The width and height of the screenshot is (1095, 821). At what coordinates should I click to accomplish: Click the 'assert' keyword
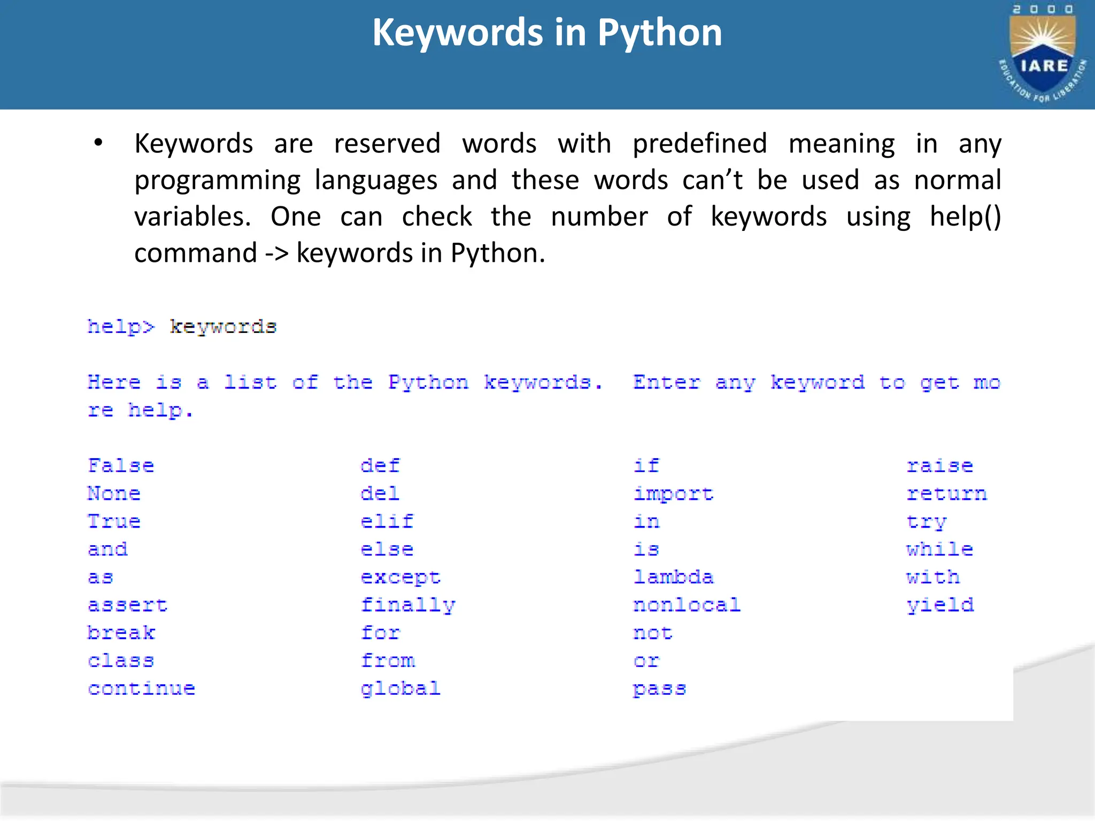click(x=128, y=605)
